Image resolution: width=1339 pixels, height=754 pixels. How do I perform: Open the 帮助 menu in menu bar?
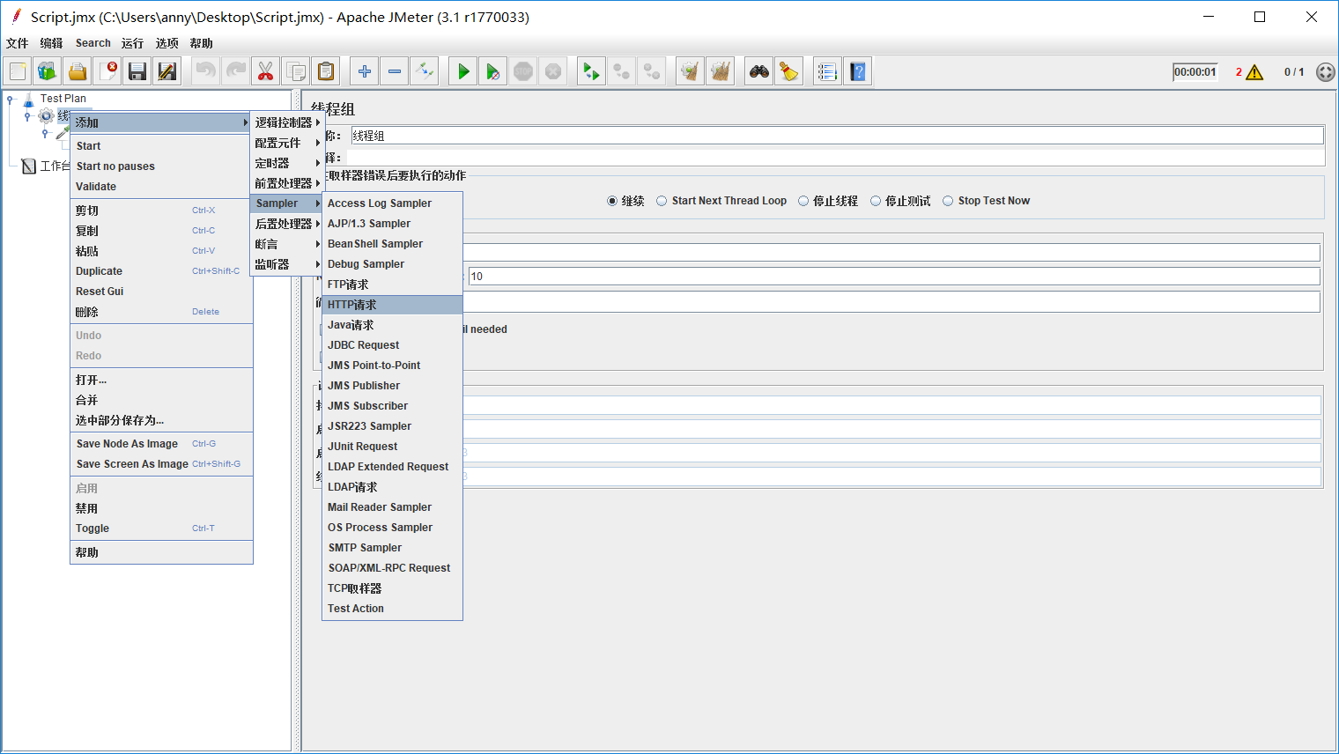(201, 43)
